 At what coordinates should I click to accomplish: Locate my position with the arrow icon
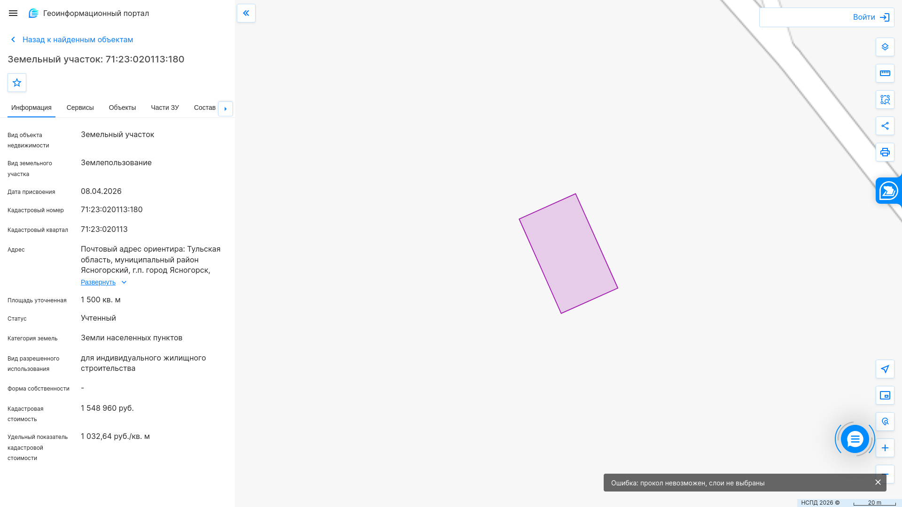885,369
